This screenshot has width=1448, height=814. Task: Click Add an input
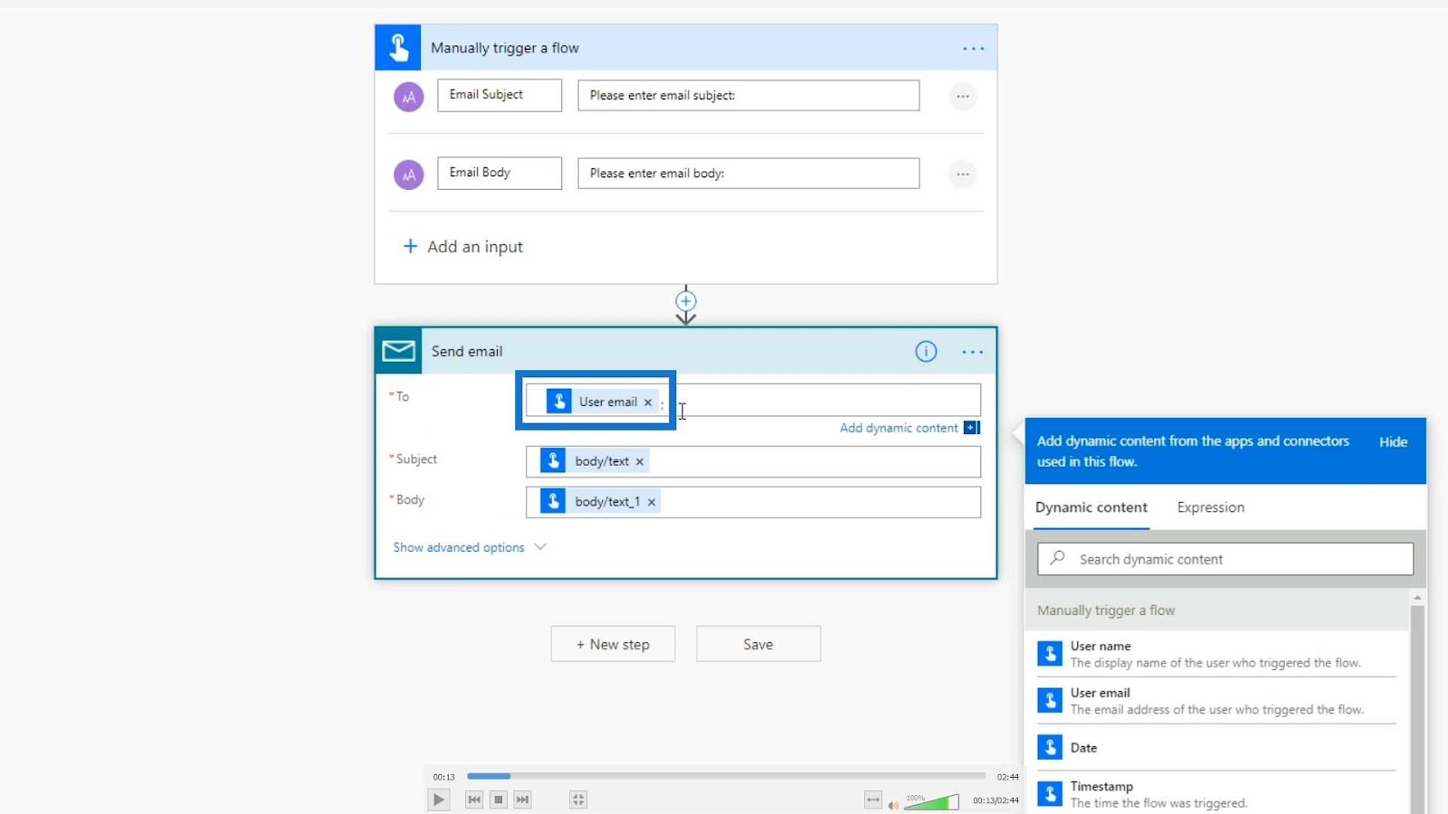[462, 247]
